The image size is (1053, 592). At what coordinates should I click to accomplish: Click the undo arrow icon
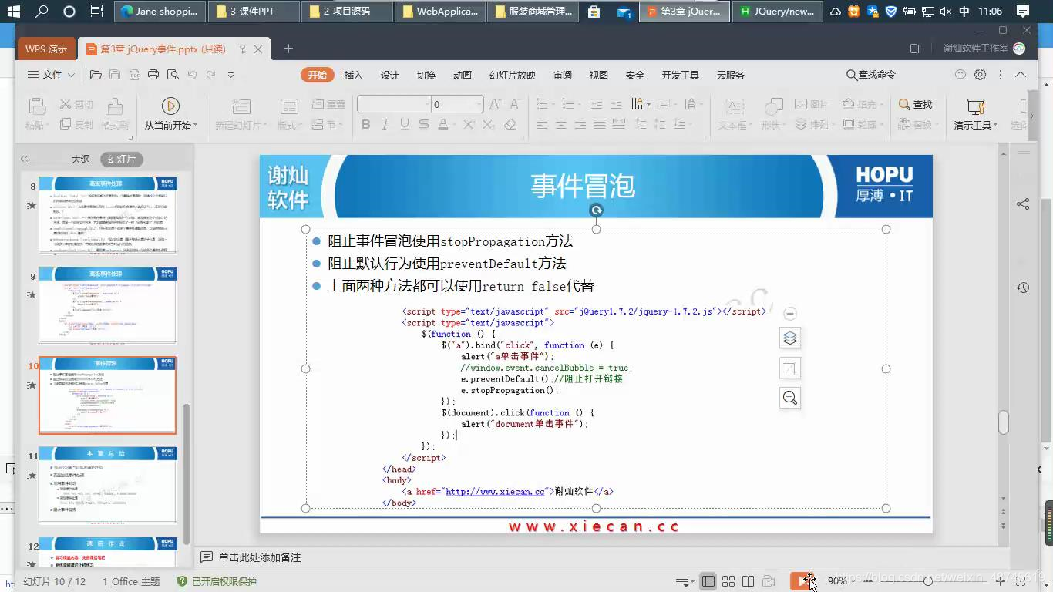[x=192, y=75]
